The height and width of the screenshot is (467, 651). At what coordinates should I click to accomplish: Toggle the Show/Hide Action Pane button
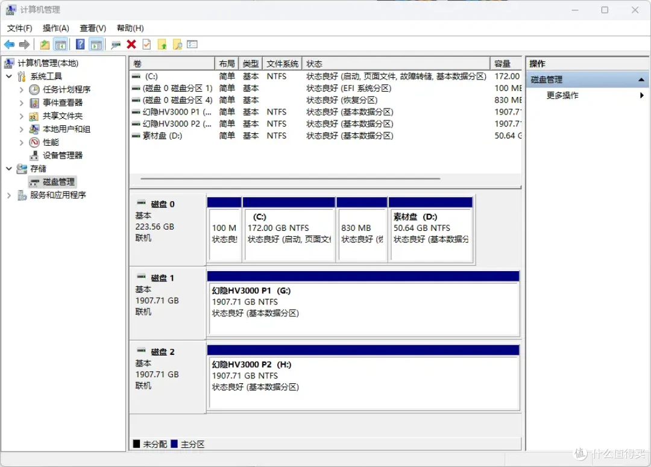(x=96, y=45)
